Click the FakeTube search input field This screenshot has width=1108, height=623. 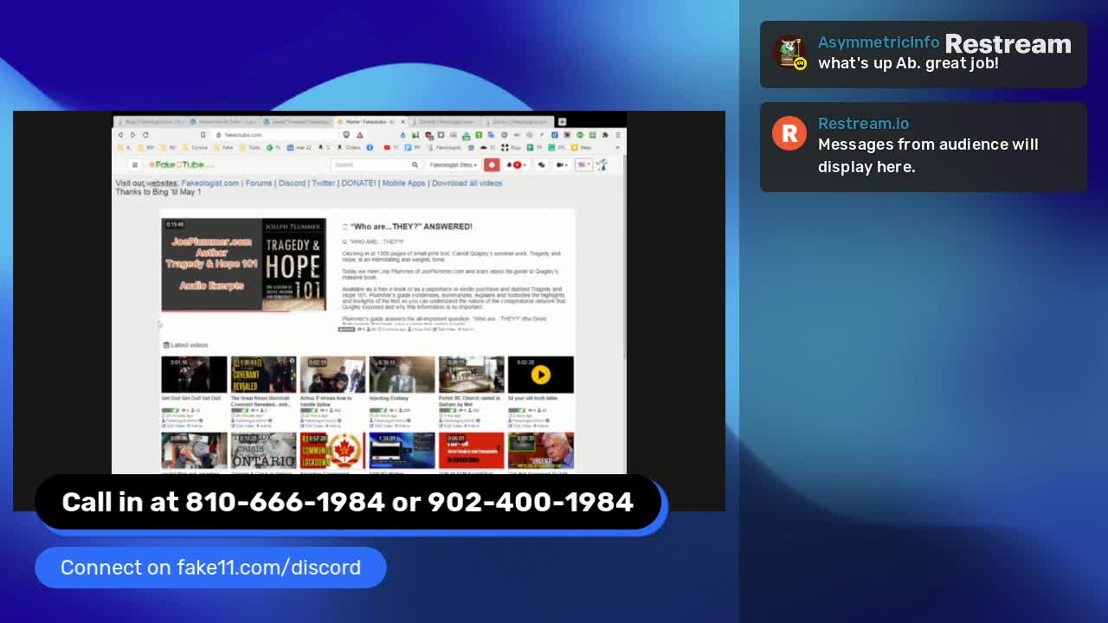370,164
